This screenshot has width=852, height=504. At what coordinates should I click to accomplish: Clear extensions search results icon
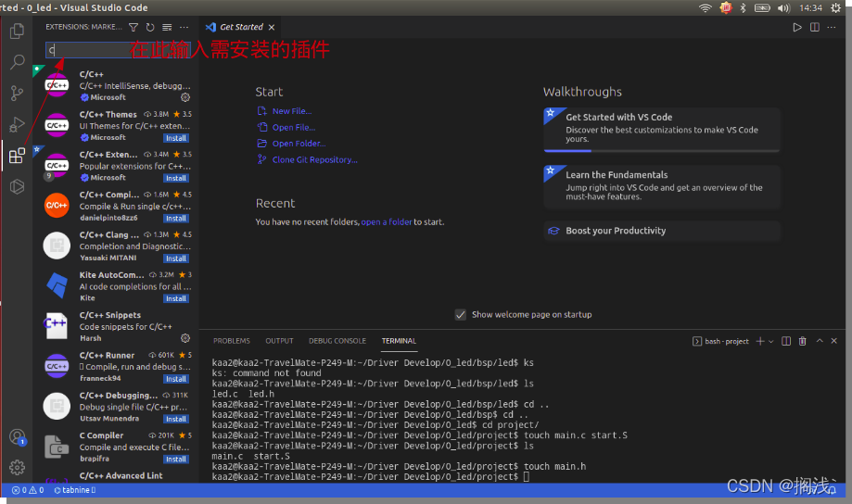[167, 27]
